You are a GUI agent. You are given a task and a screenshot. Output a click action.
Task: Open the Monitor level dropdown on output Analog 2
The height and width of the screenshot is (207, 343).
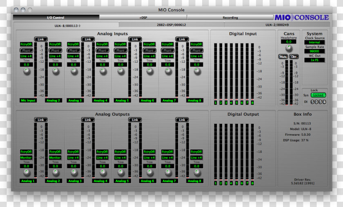pyautogui.click(x=55, y=158)
